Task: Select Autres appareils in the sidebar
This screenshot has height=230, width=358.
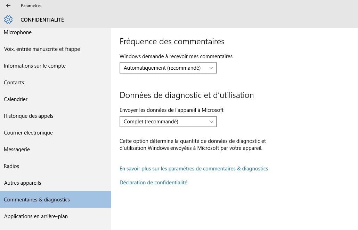Action: 23,183
